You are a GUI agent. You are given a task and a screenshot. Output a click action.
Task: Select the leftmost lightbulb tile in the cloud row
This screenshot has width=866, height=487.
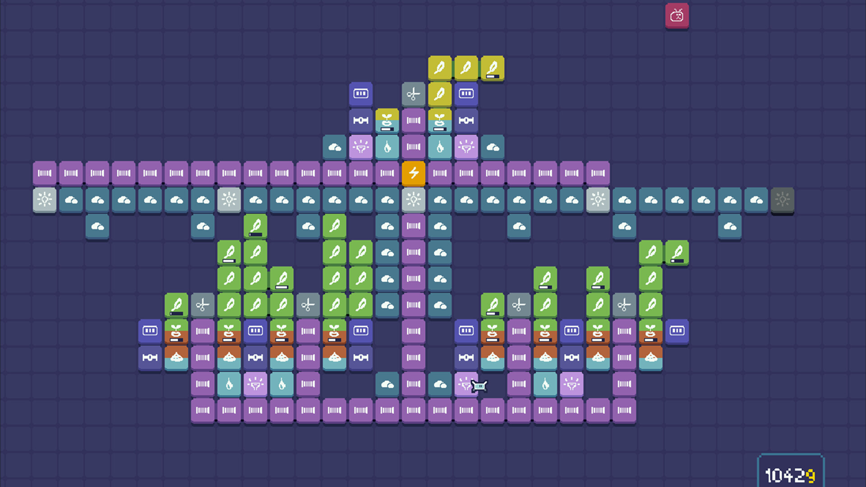pos(45,200)
